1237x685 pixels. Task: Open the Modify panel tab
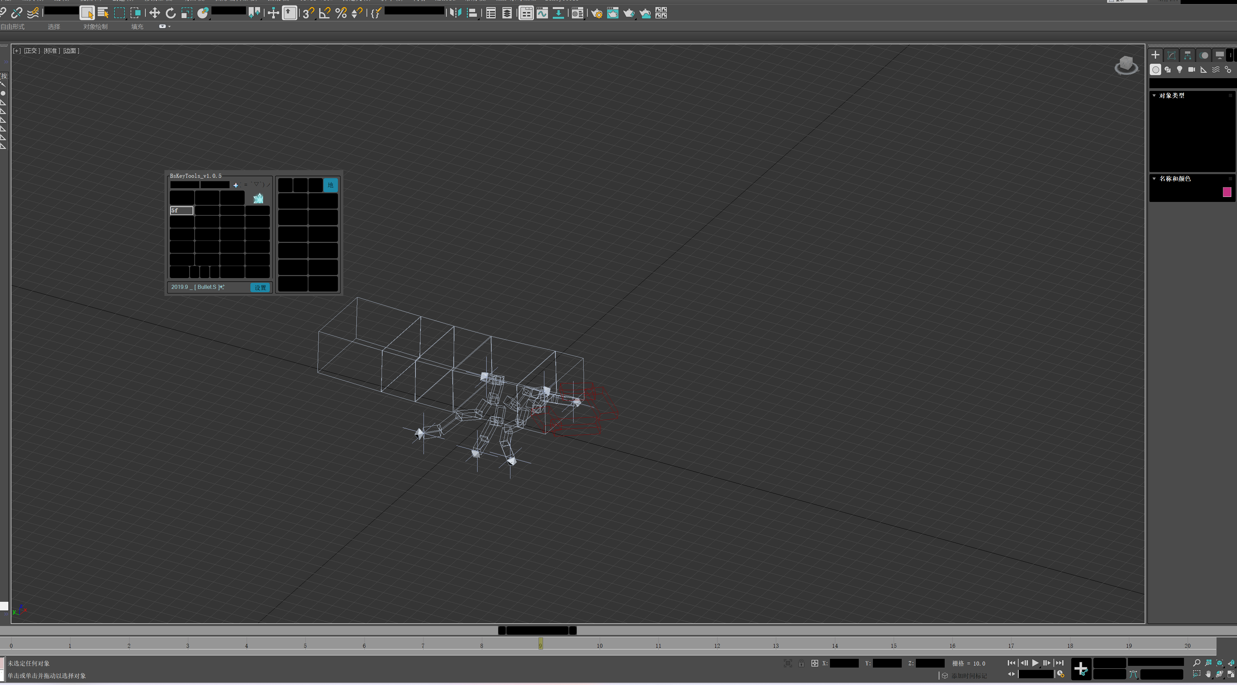[x=1172, y=55]
